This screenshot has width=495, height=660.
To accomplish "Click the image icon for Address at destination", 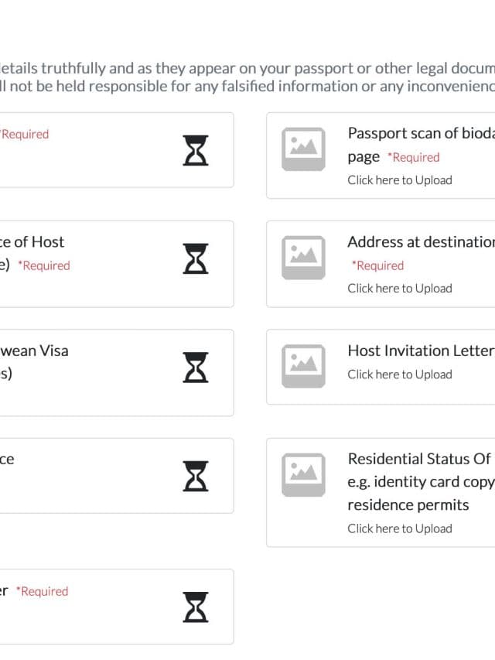I will coord(303,258).
